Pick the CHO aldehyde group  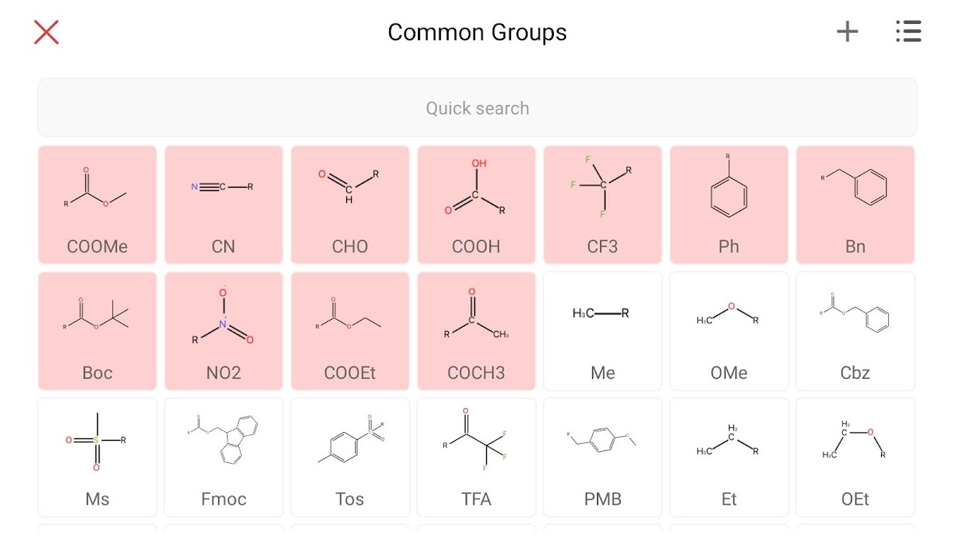pyautogui.click(x=350, y=204)
